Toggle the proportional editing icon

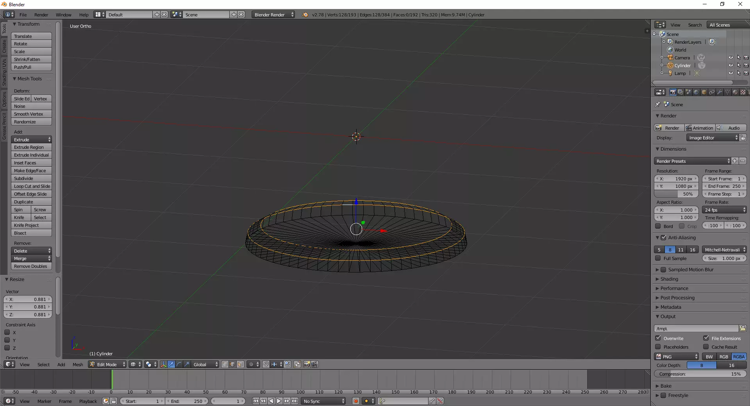(252, 365)
